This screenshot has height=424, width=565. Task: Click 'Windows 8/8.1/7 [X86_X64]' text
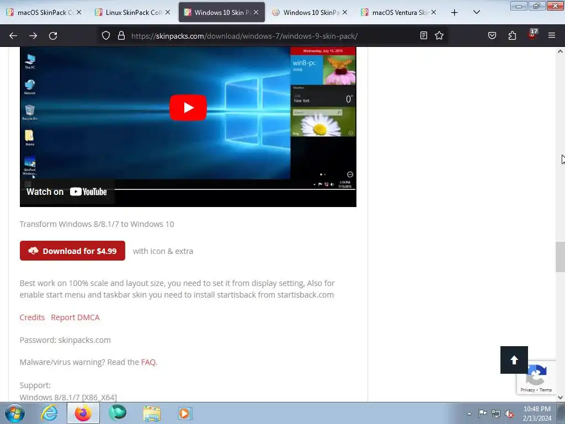[x=68, y=397]
